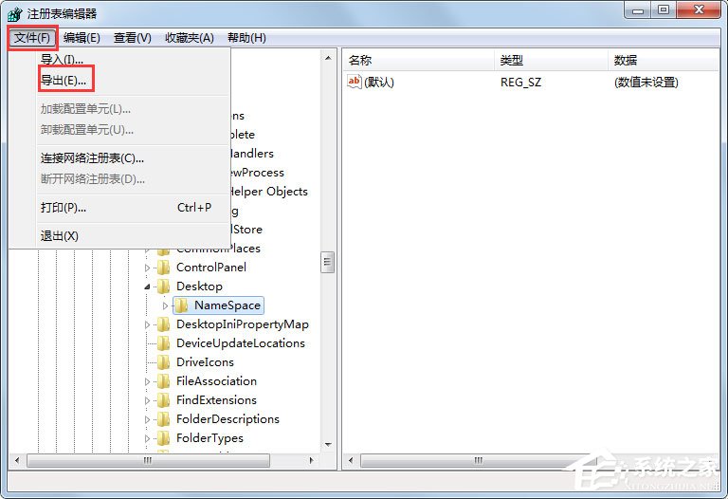Viewport: 728px width, 499px height.
Task: Select the Desktop key
Action: click(x=199, y=286)
